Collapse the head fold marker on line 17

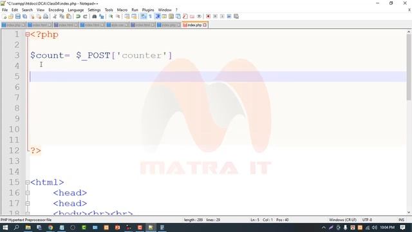coord(28,204)
